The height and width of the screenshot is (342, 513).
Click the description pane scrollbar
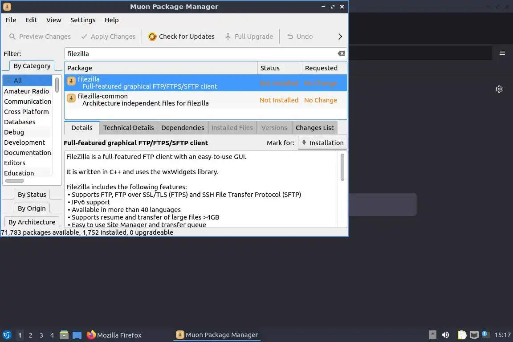pos(342,167)
